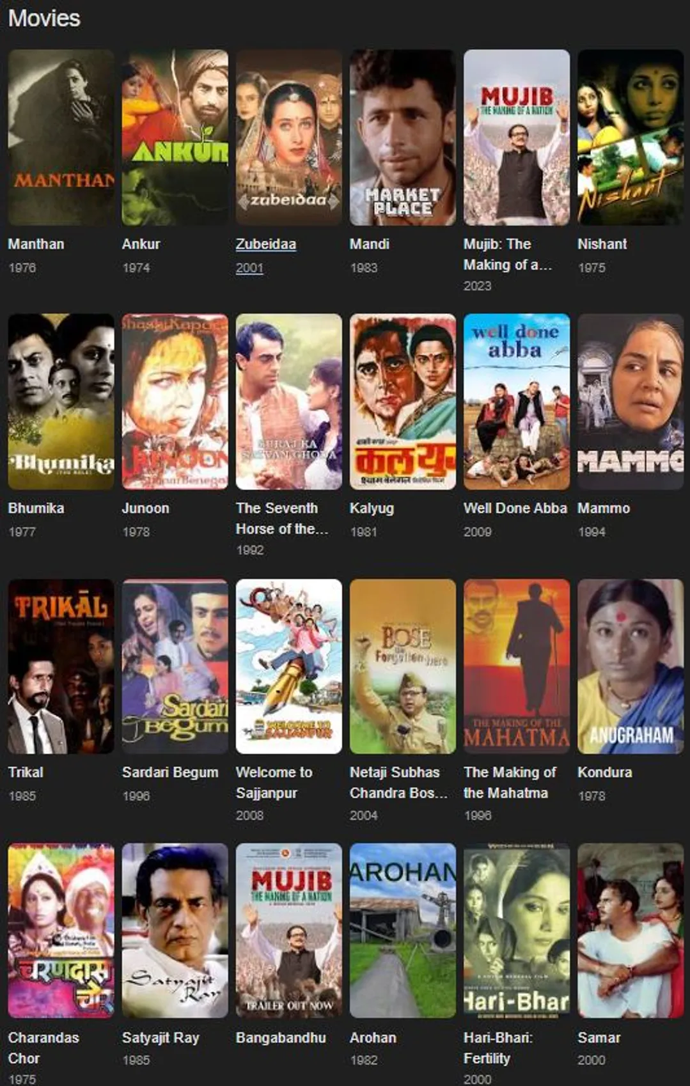Screen dimensions: 690x1086
Task: Select the Mammo movie poster
Action: [x=630, y=402]
